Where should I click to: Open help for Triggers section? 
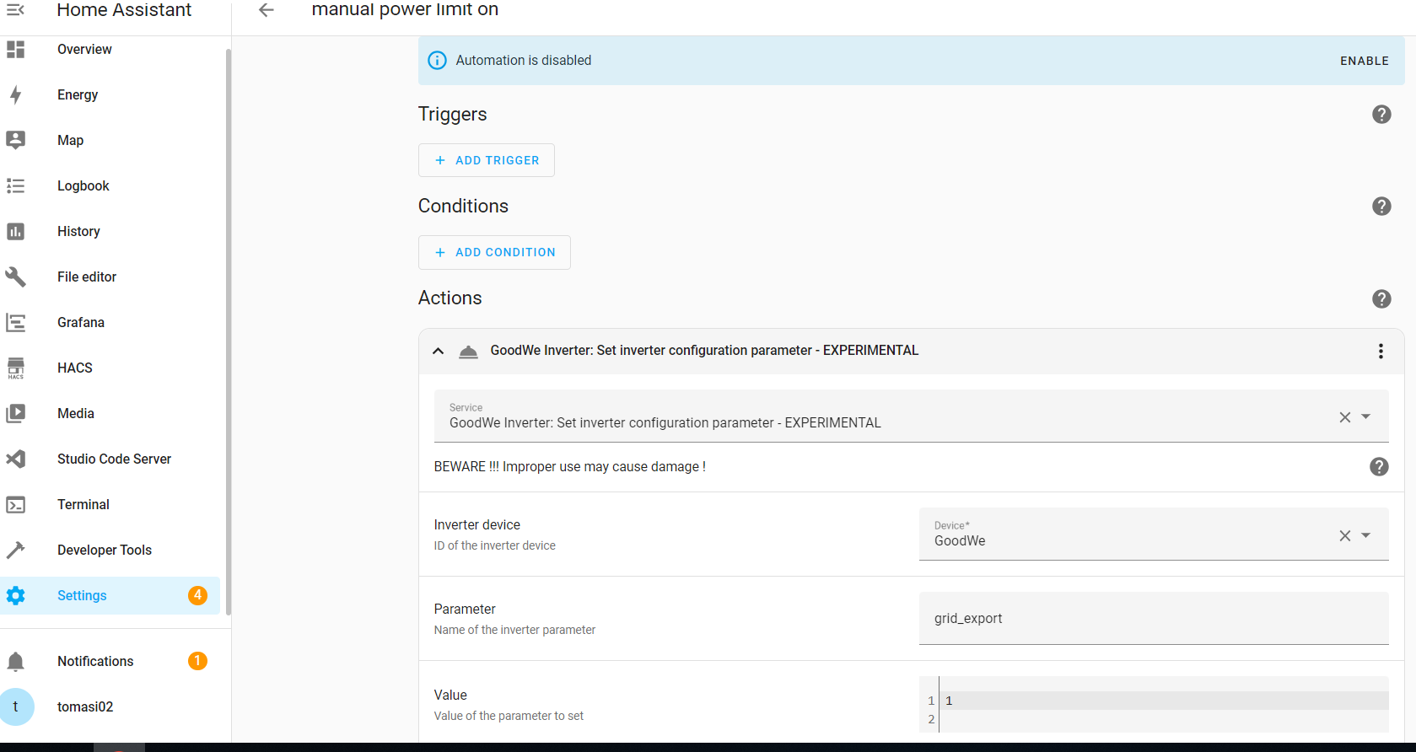pos(1381,114)
